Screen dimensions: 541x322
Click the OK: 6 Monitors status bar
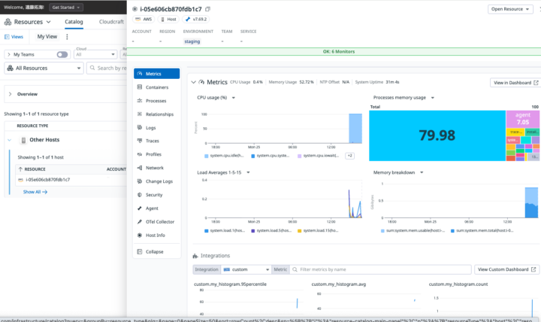click(x=334, y=51)
